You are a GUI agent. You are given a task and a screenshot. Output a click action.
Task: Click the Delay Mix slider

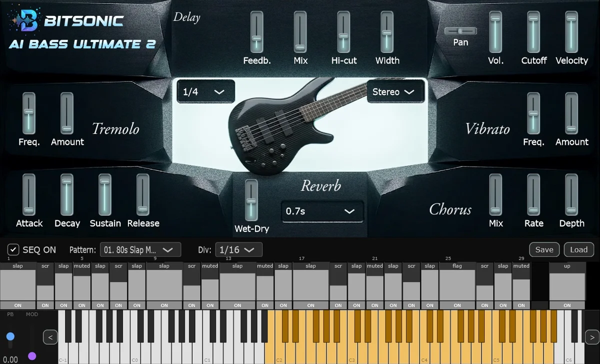(x=300, y=32)
